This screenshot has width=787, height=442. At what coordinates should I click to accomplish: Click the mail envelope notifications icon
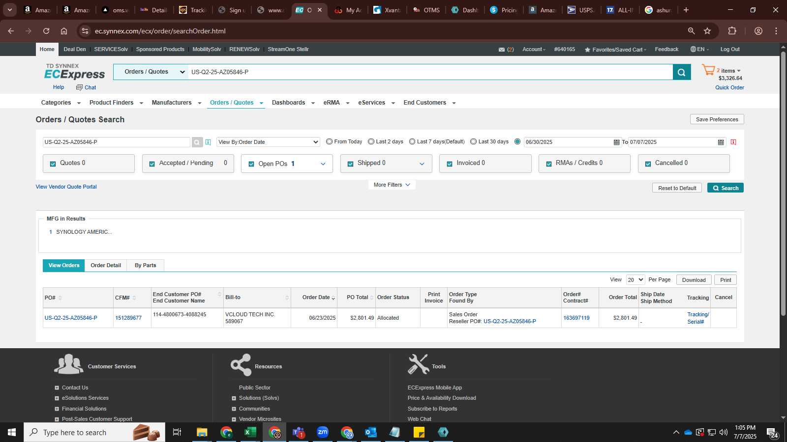click(501, 50)
